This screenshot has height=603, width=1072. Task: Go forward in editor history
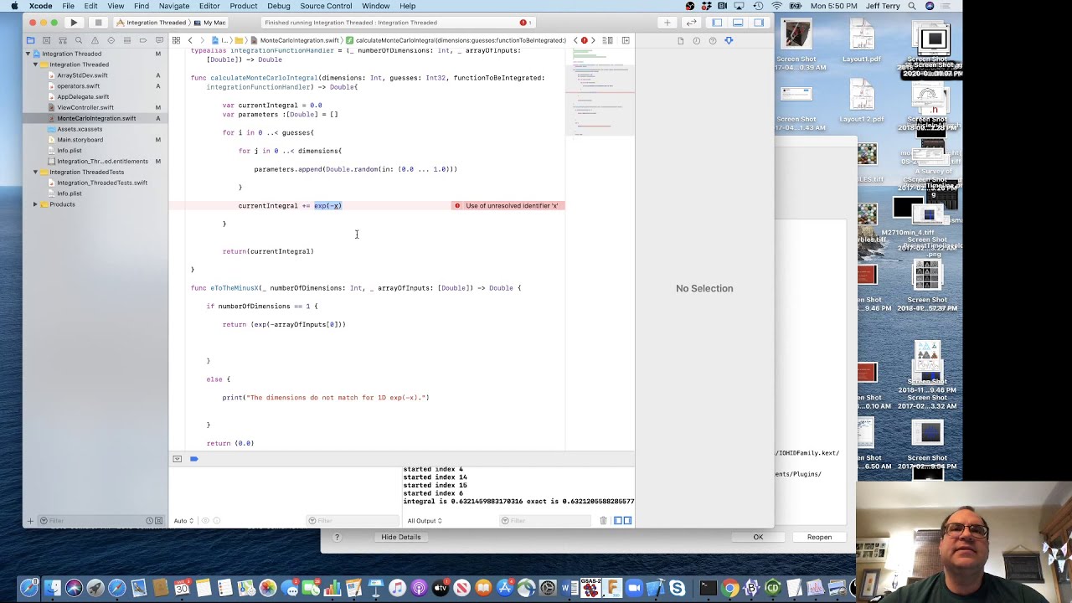click(204, 40)
